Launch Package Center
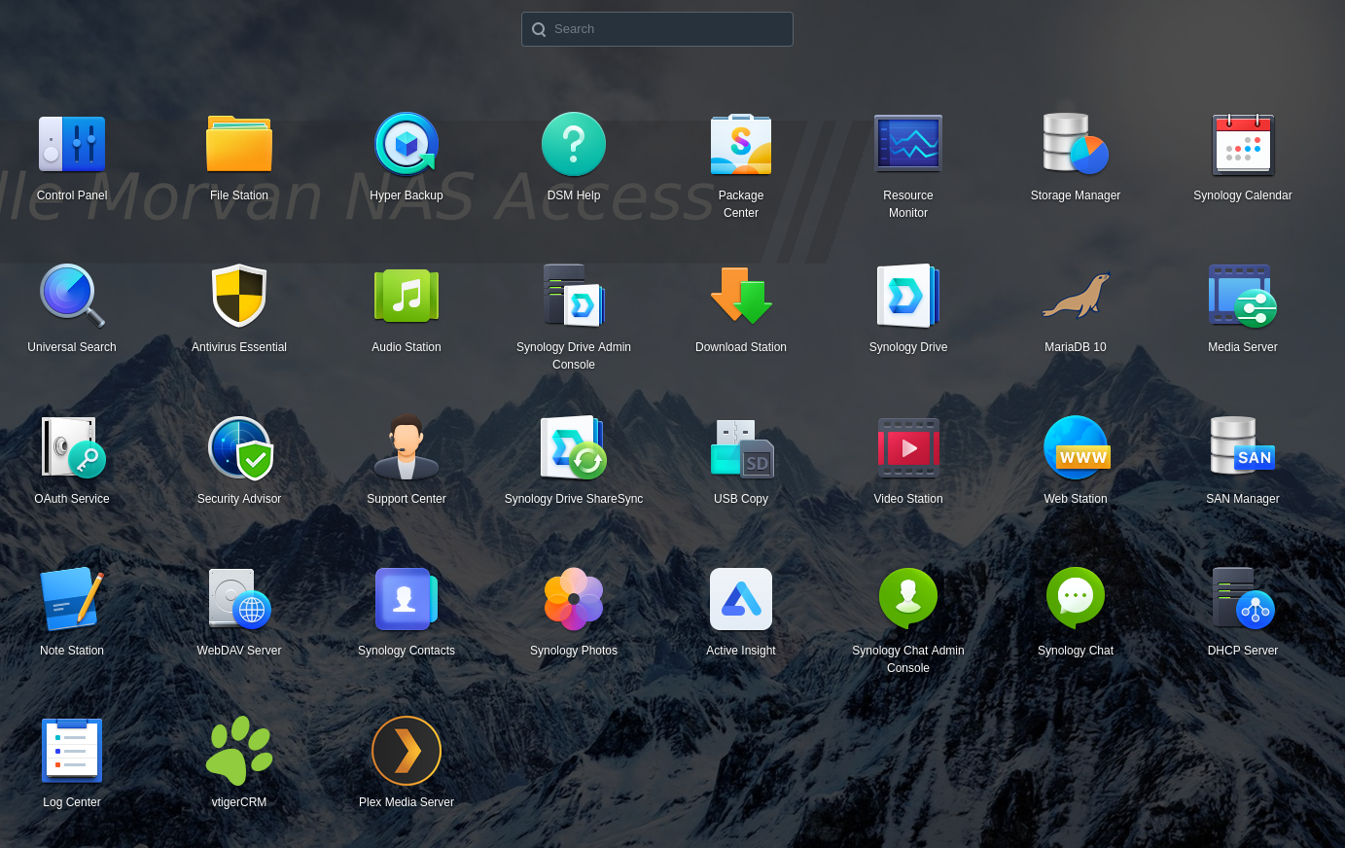This screenshot has width=1345, height=848. tap(741, 144)
